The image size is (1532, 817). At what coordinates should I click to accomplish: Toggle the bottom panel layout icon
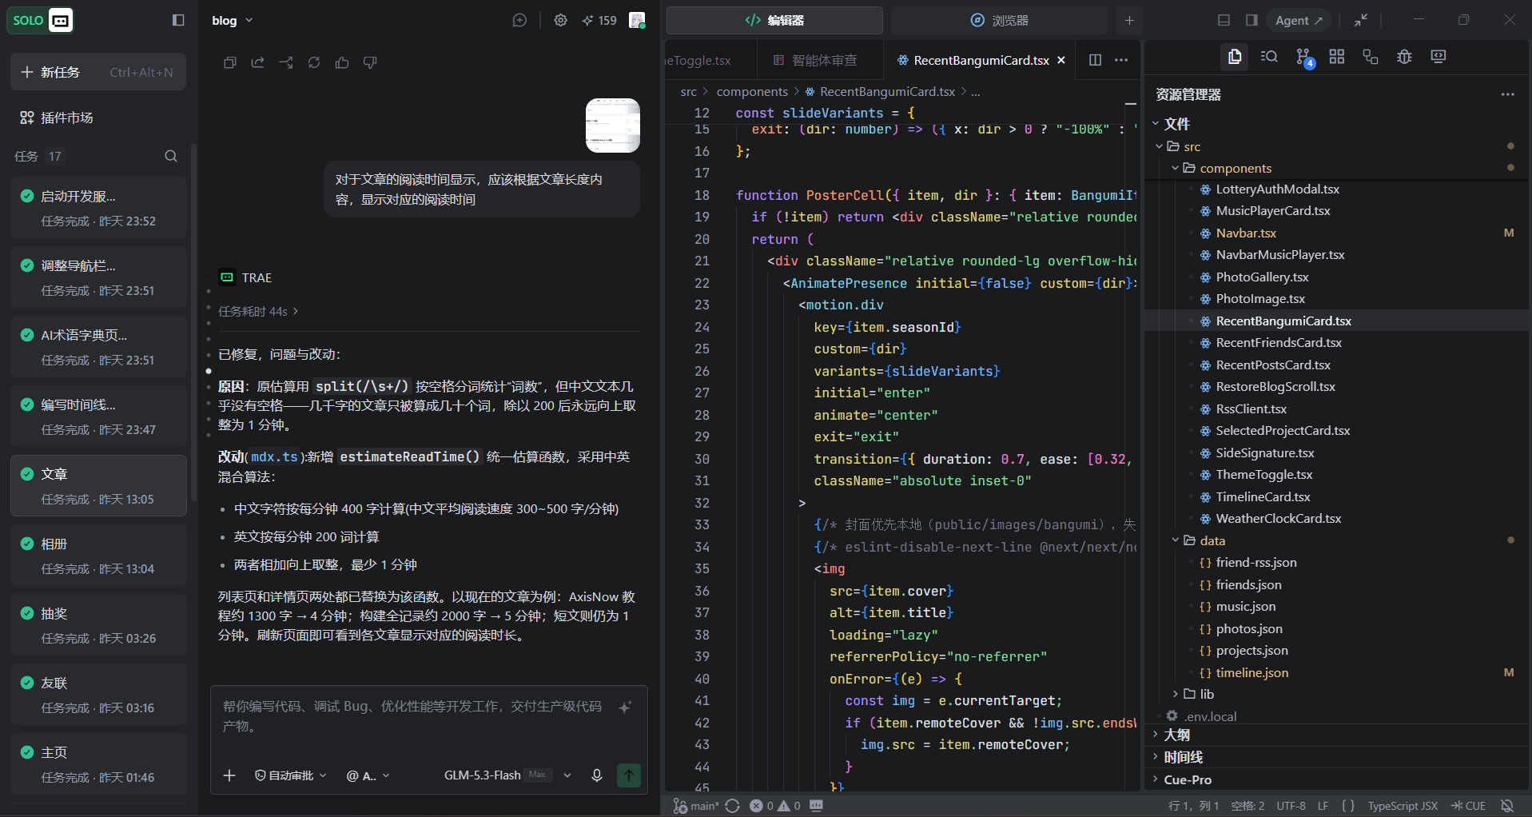tap(1224, 20)
